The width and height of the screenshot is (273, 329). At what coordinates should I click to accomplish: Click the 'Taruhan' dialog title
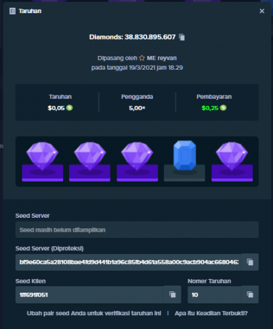[30, 11]
